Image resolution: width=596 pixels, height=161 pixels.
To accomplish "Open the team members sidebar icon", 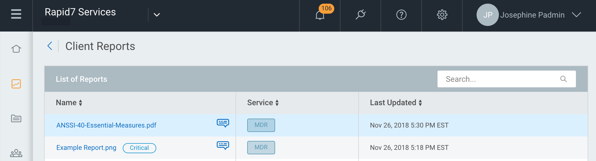I will [16, 153].
